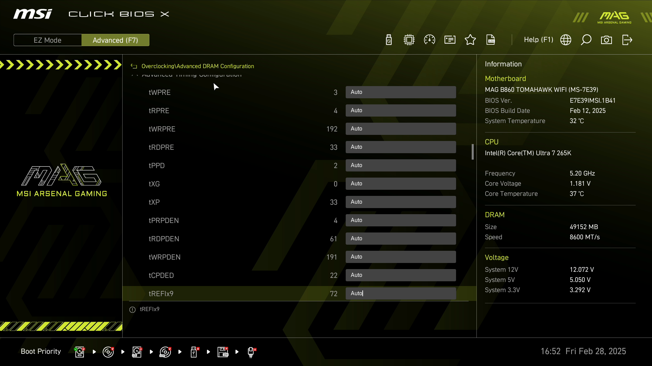Open the language globe icon
Screen dimensions: 652x366
pos(566,40)
